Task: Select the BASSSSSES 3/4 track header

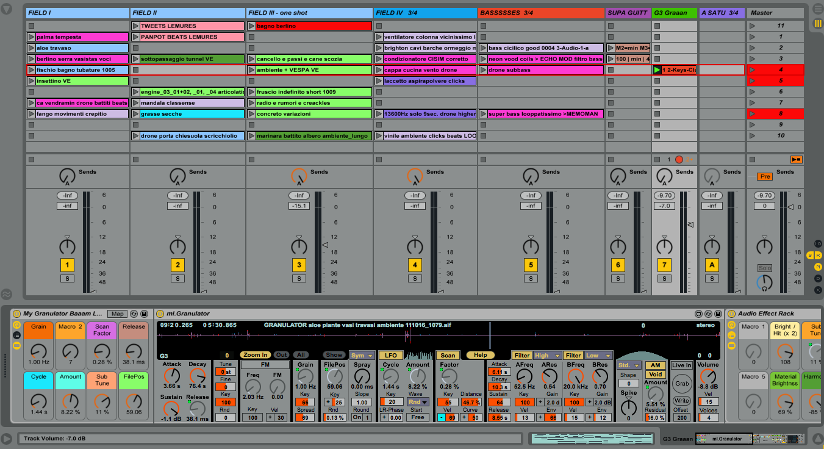Action: pyautogui.click(x=540, y=13)
